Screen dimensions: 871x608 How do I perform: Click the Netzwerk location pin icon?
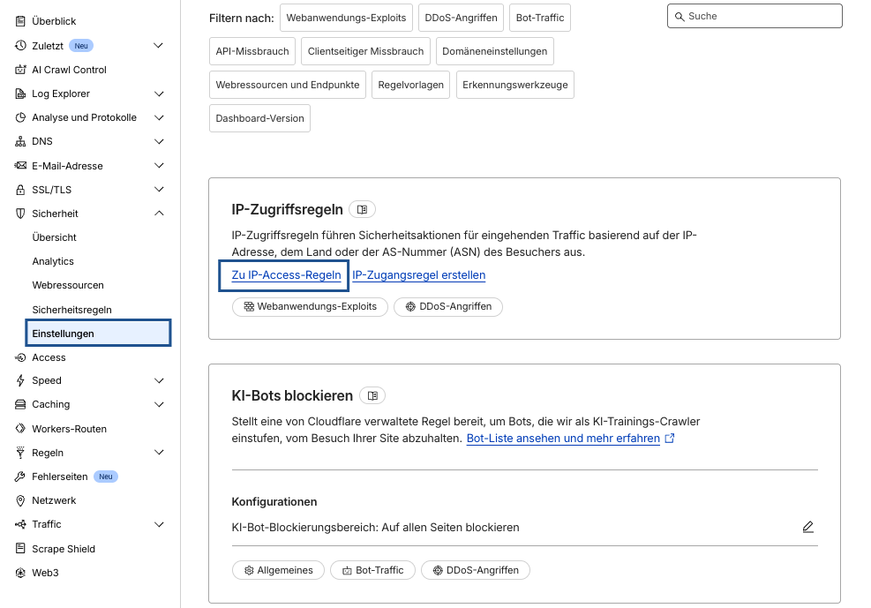coord(20,500)
